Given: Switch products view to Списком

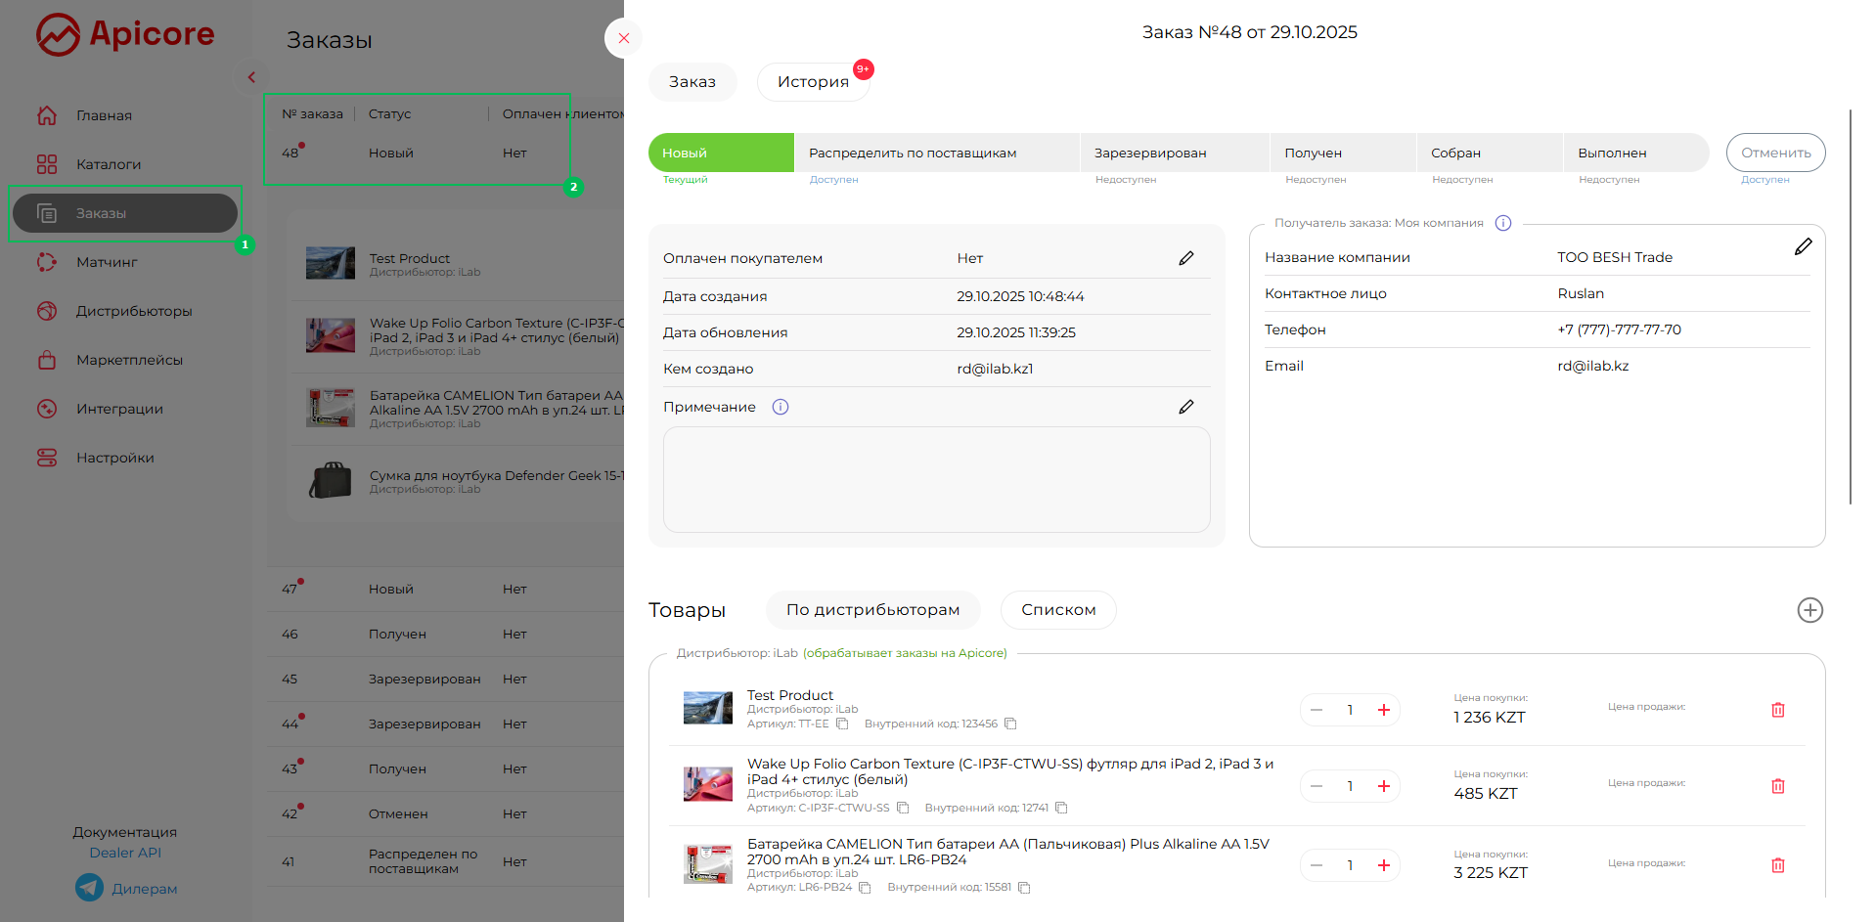Looking at the screenshot, I should [1057, 610].
